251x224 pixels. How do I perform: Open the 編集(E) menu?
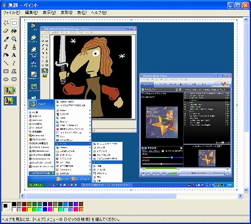pyautogui.click(x=31, y=13)
